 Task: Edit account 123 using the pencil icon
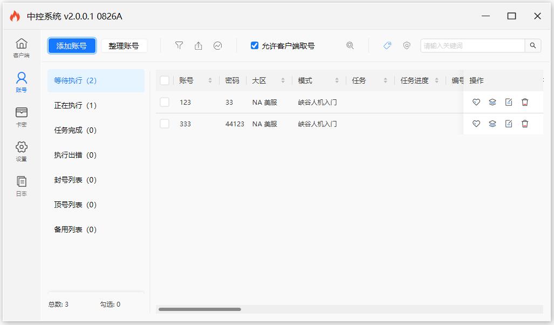pos(509,102)
